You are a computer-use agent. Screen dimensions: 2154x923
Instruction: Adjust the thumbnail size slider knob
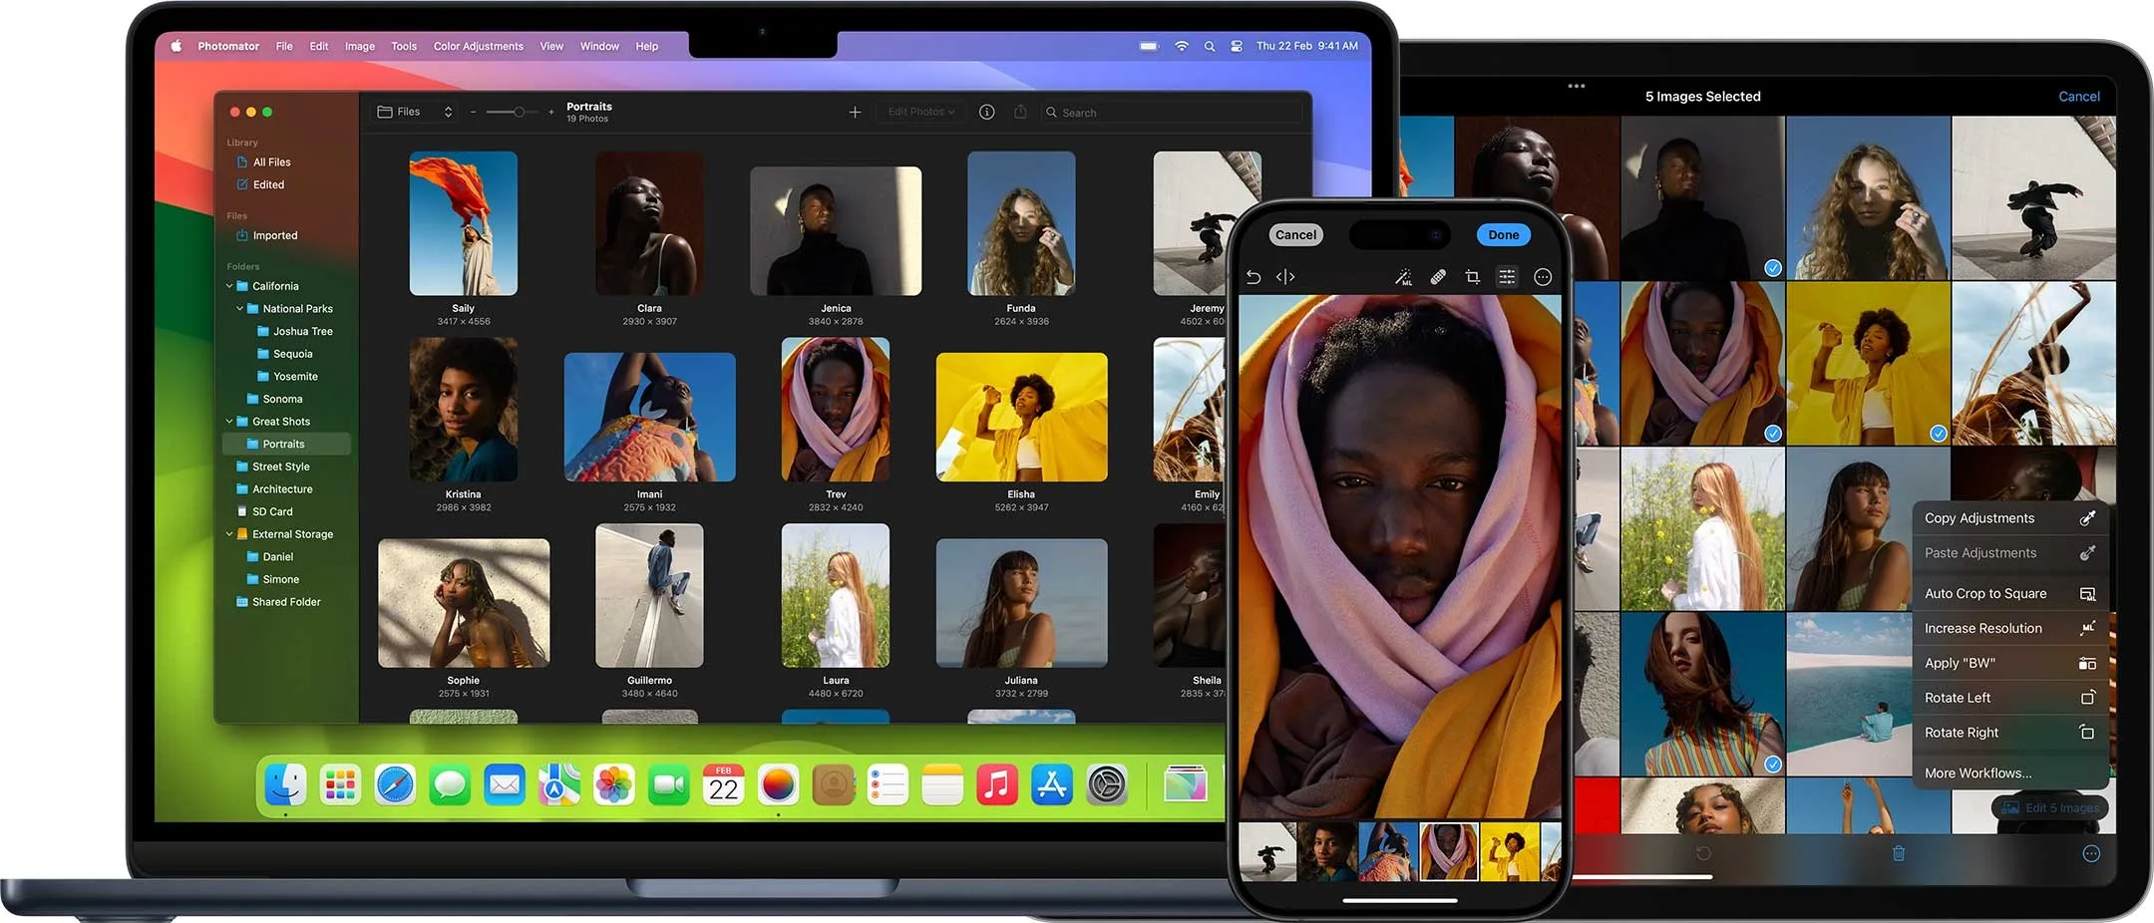(x=519, y=112)
